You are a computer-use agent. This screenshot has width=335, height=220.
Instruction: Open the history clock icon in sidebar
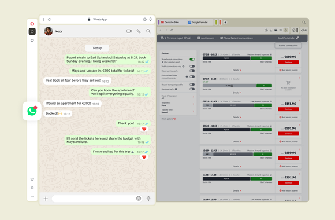tap(32, 188)
